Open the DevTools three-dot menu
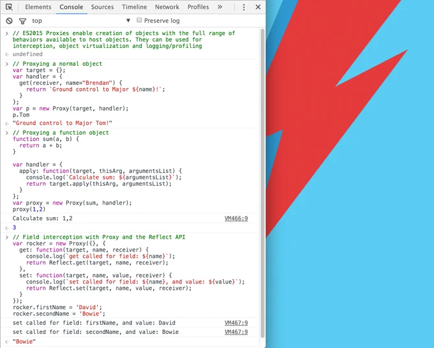 click(244, 7)
